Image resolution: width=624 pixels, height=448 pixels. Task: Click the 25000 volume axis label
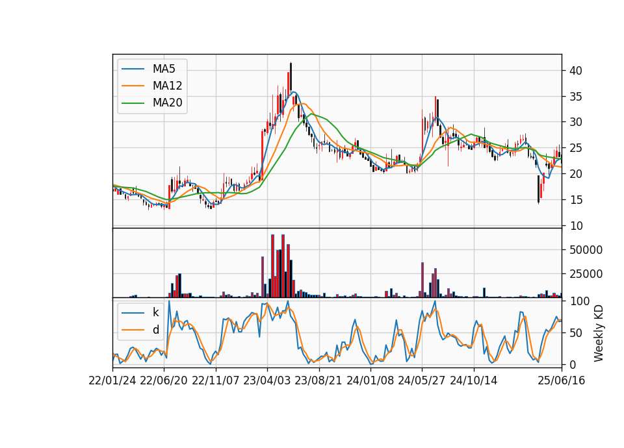pyautogui.click(x=586, y=274)
